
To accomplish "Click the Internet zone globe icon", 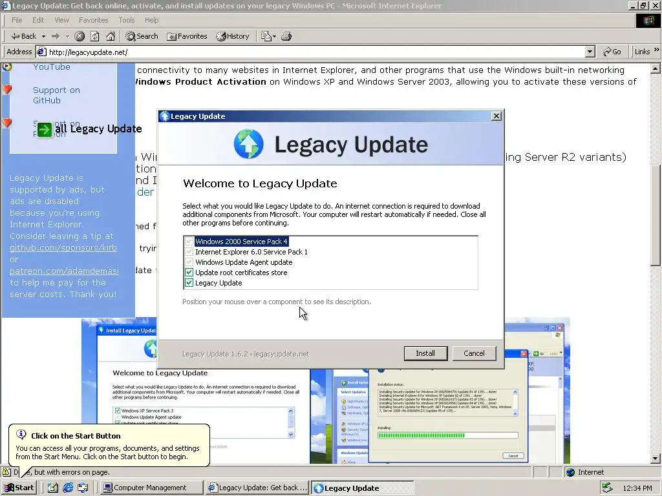I will coord(570,472).
